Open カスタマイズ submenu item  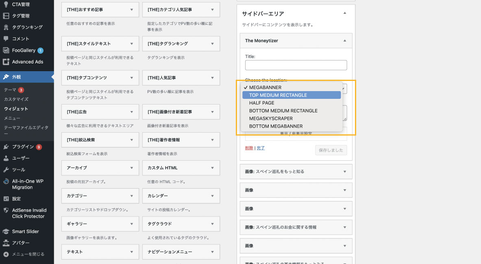click(x=16, y=99)
